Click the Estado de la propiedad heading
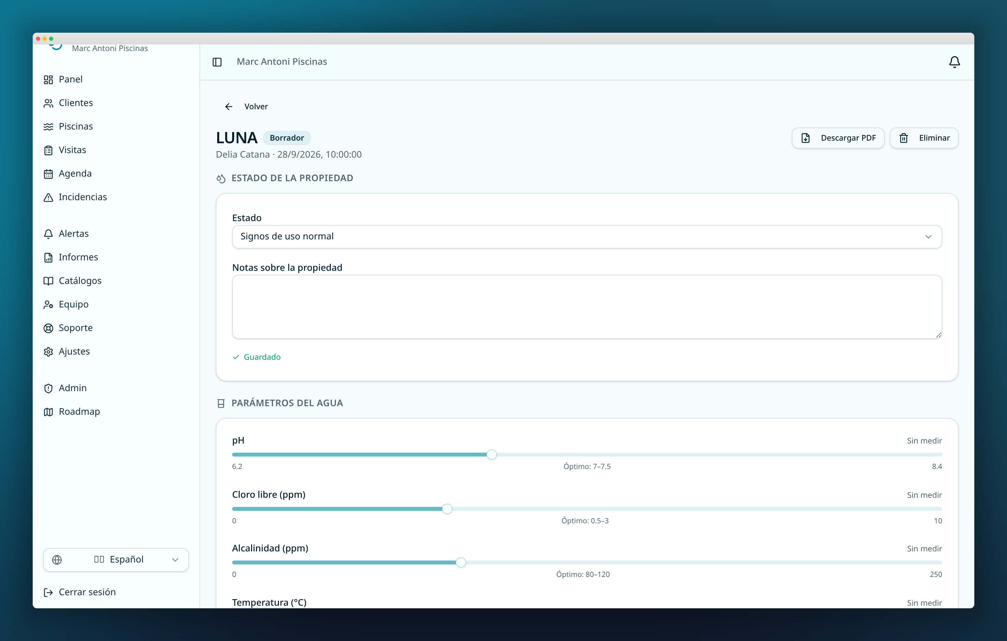1007x641 pixels. click(292, 178)
